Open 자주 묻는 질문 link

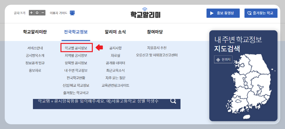coord(115,78)
